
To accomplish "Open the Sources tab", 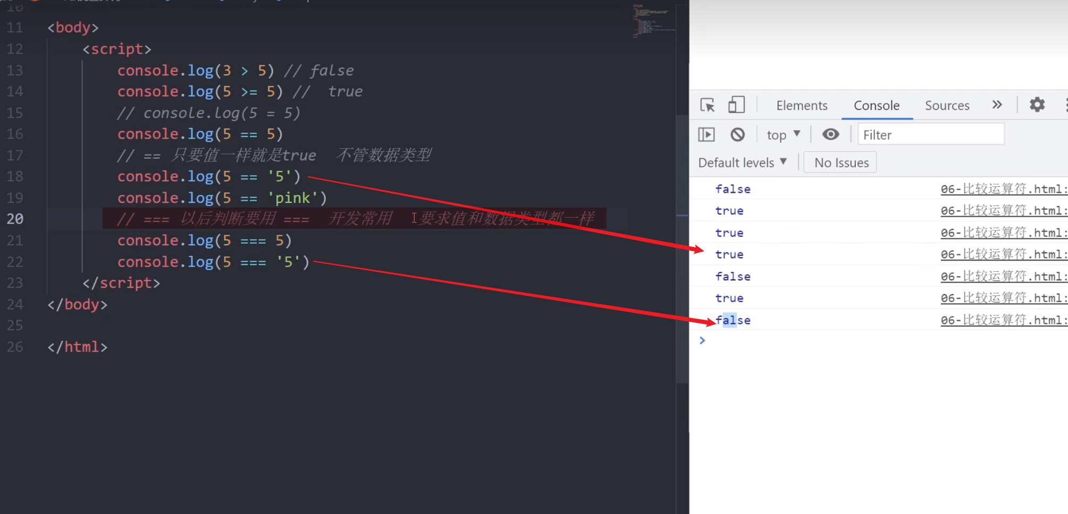I will [947, 105].
